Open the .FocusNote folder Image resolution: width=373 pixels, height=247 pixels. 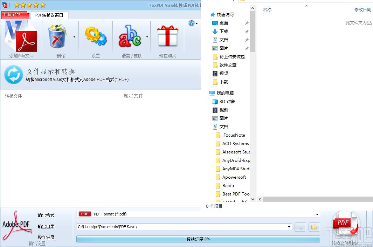(x=230, y=135)
